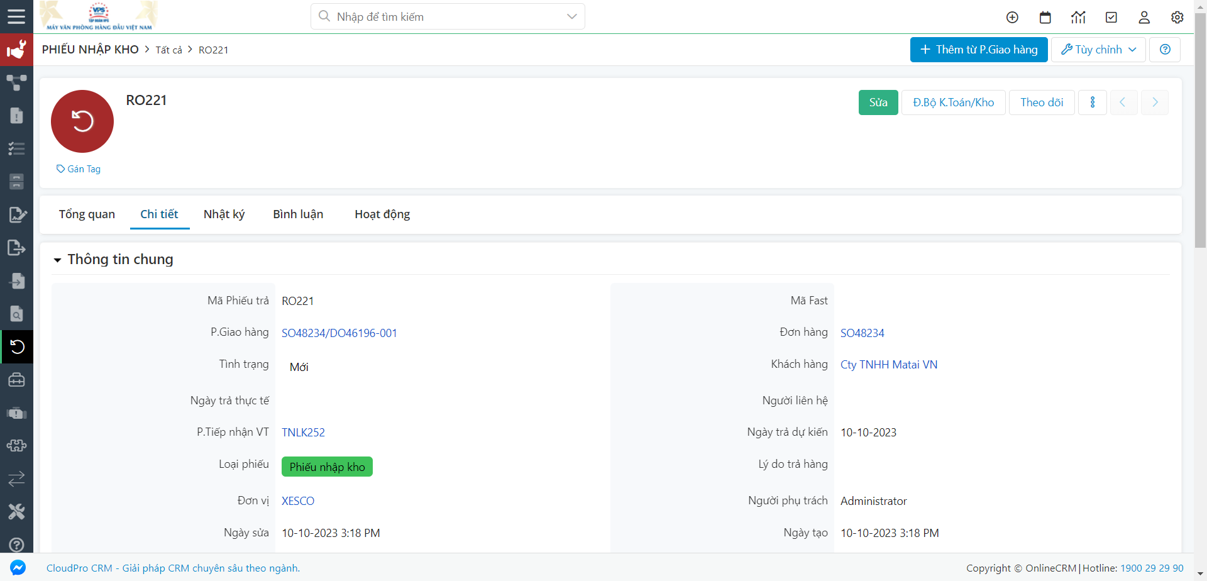The image size is (1207, 581).
Task: Open the Bình luận tab
Action: (298, 214)
